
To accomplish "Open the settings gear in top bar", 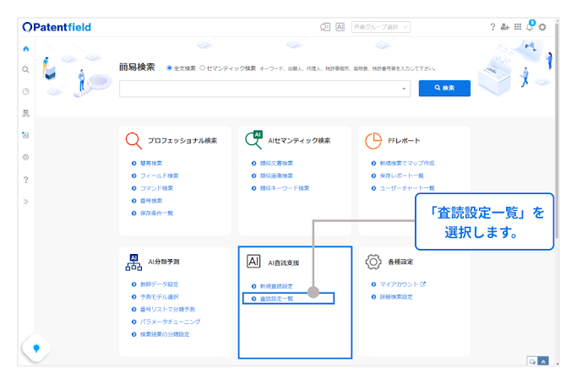I will click(x=542, y=27).
